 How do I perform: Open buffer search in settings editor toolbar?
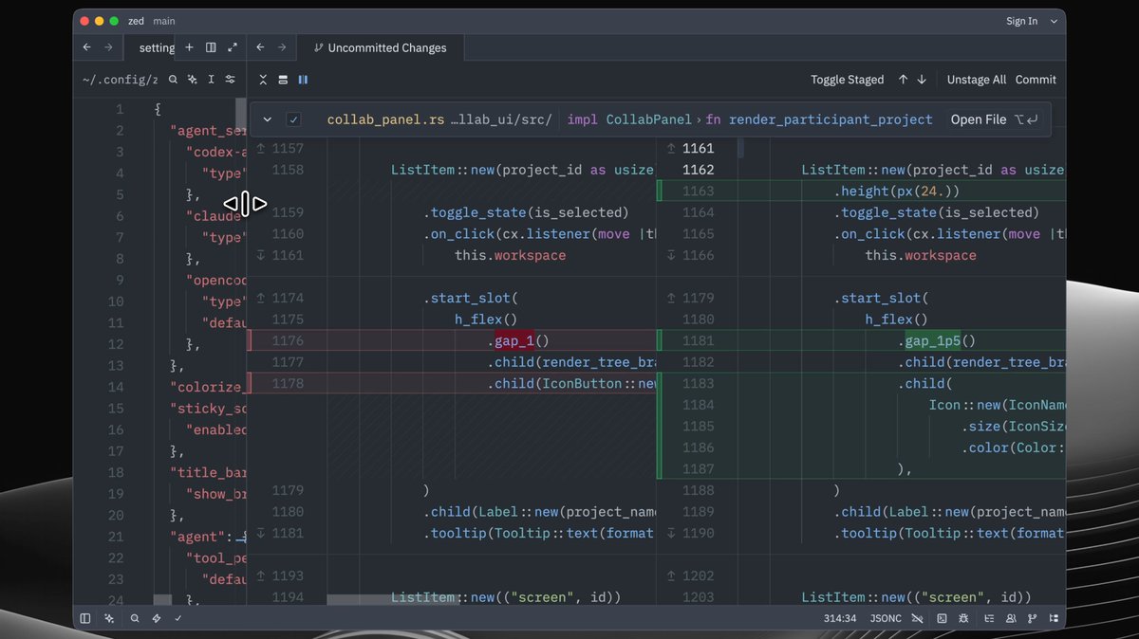pos(173,80)
